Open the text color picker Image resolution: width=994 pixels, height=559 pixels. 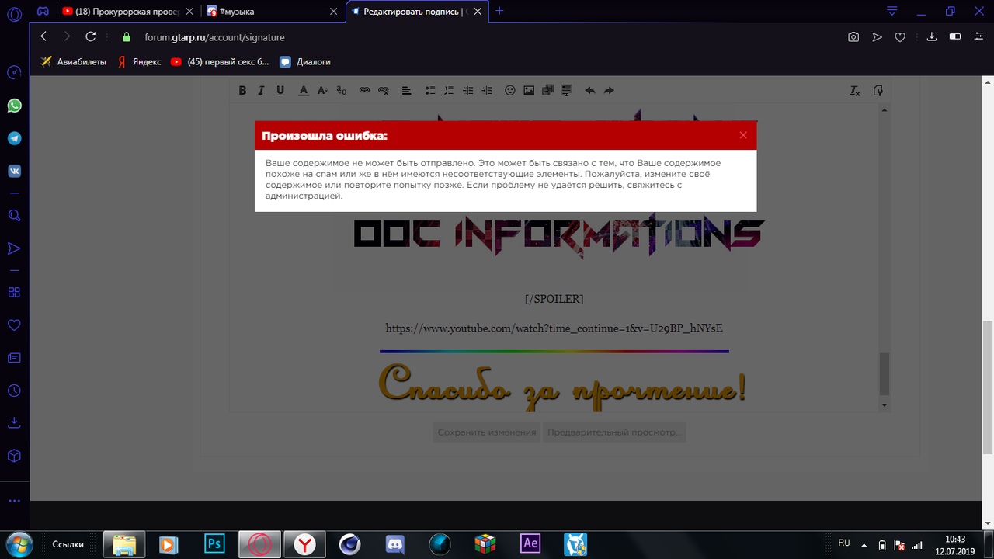pyautogui.click(x=304, y=91)
